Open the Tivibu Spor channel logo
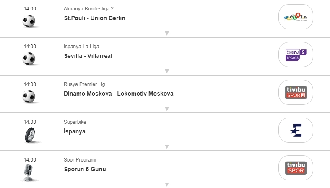This screenshot has width=330, height=188. point(296,168)
